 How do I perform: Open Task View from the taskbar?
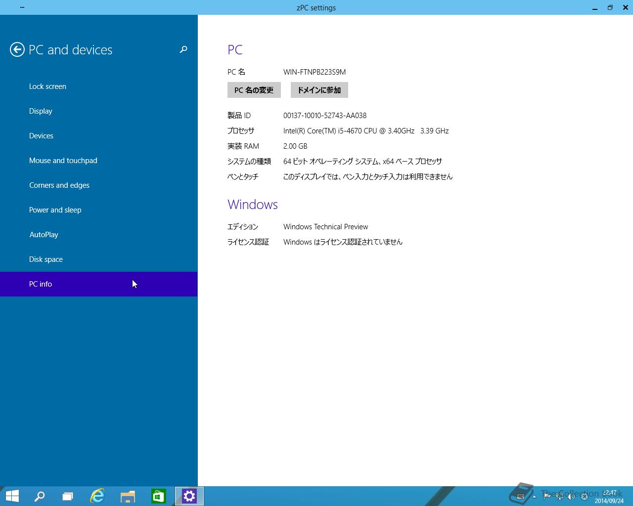pyautogui.click(x=68, y=496)
